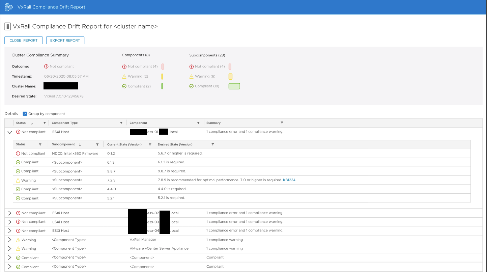Open the filter icon on the Subcomponent column

point(97,144)
